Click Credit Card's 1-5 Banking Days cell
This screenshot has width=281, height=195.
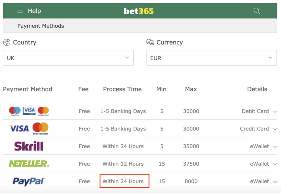(123, 129)
